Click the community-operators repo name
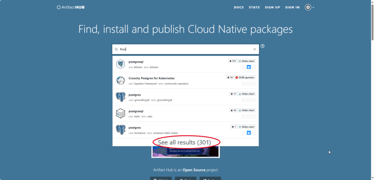 176,84
